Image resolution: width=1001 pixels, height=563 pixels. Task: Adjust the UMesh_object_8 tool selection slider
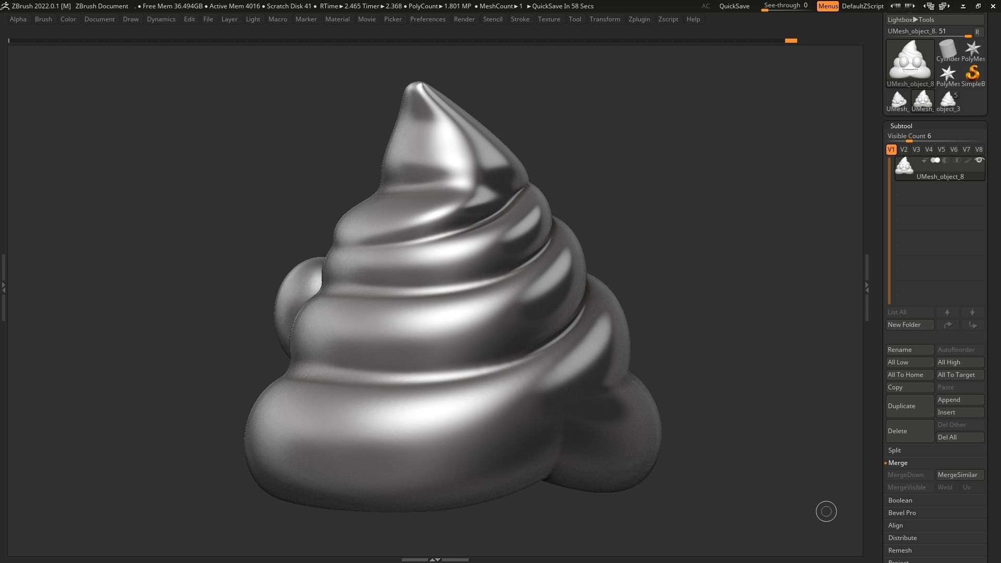point(929,32)
